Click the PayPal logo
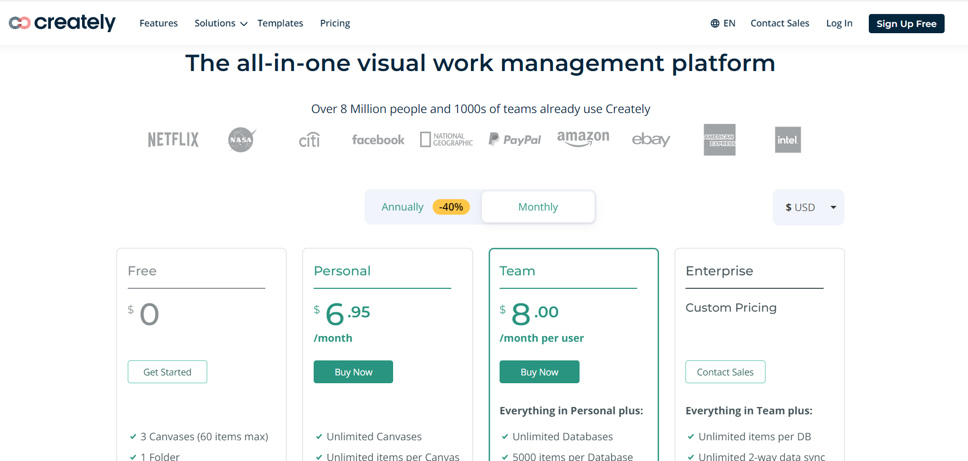The width and height of the screenshot is (968, 461). coord(515,139)
